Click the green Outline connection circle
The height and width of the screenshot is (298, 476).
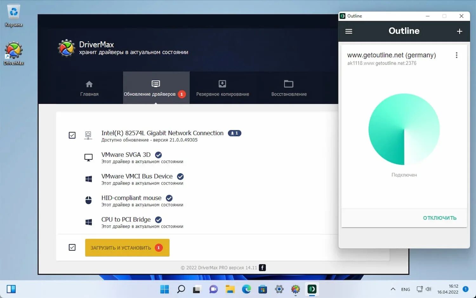[x=404, y=129]
